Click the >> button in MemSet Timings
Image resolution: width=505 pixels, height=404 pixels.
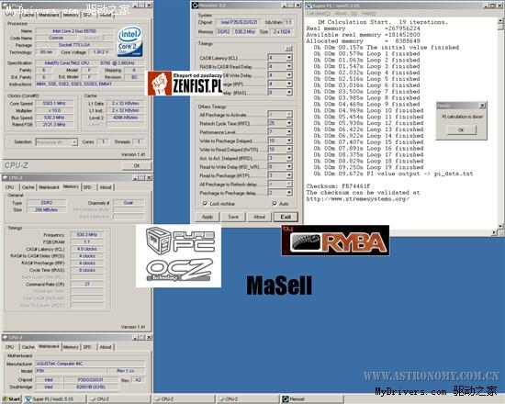pos(289,49)
